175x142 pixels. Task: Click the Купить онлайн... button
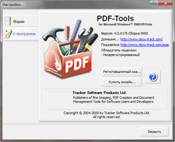tap(122, 82)
